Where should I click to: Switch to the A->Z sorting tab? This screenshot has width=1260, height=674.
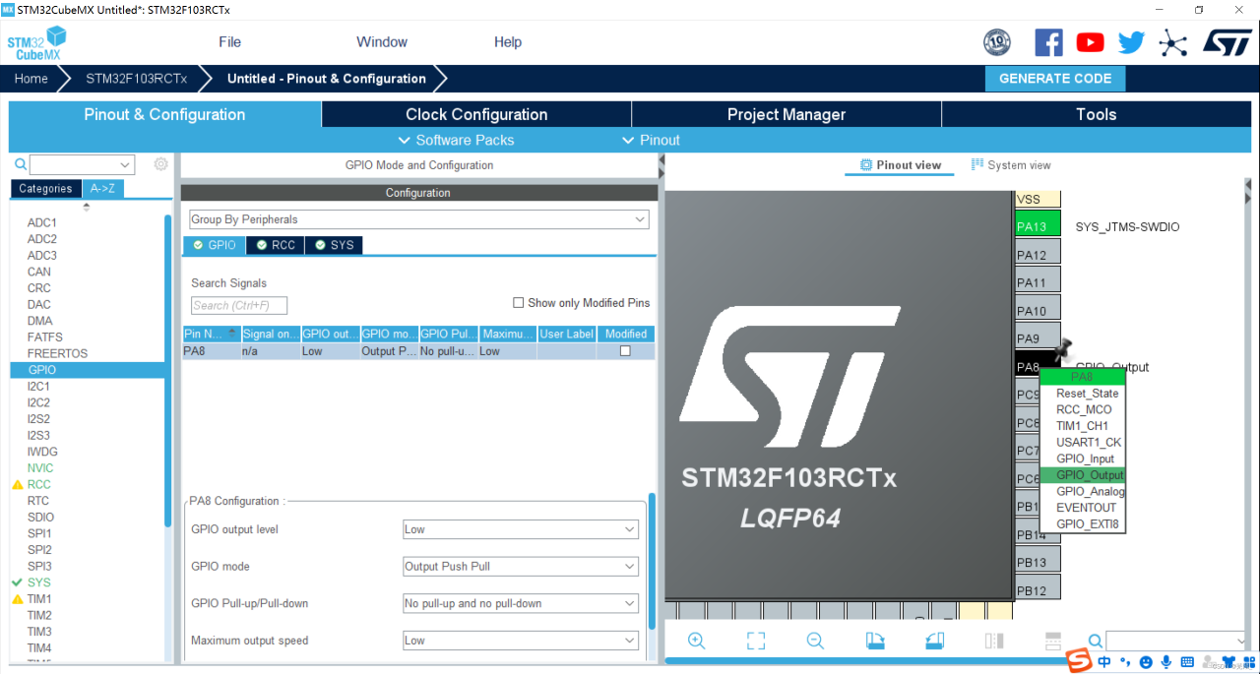(102, 188)
